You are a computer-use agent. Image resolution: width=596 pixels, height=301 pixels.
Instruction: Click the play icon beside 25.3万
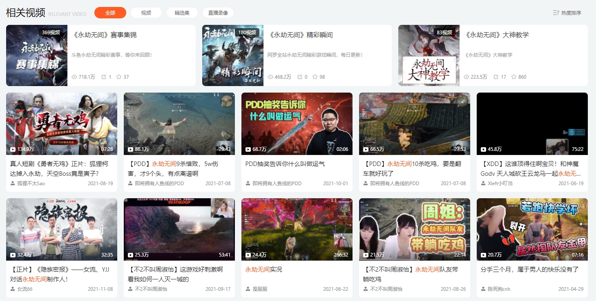130,255
